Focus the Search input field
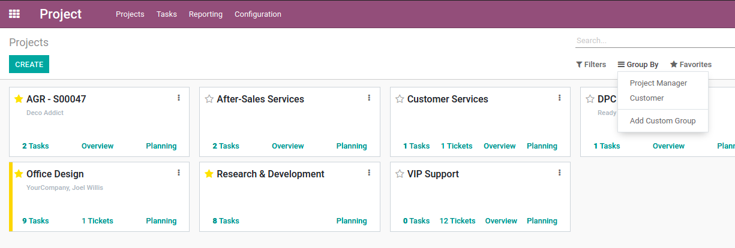The height and width of the screenshot is (248, 735). tap(655, 41)
